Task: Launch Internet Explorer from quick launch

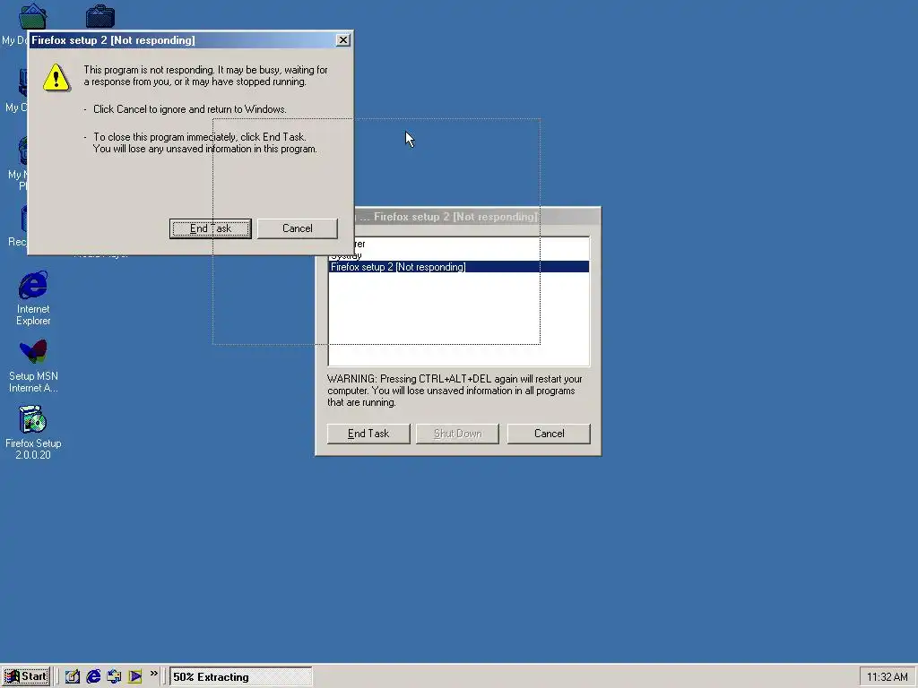Action: tap(93, 676)
